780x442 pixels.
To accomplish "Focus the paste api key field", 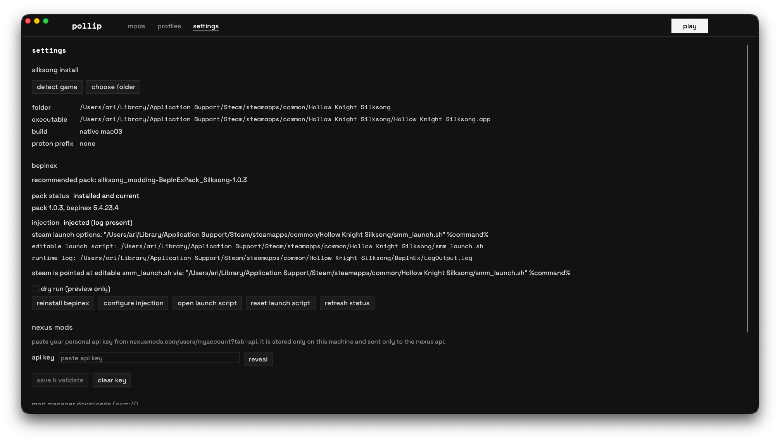I will click(149, 358).
